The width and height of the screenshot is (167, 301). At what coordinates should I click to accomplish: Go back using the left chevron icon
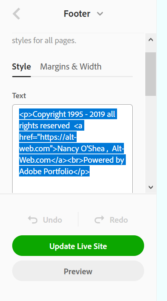click(16, 14)
